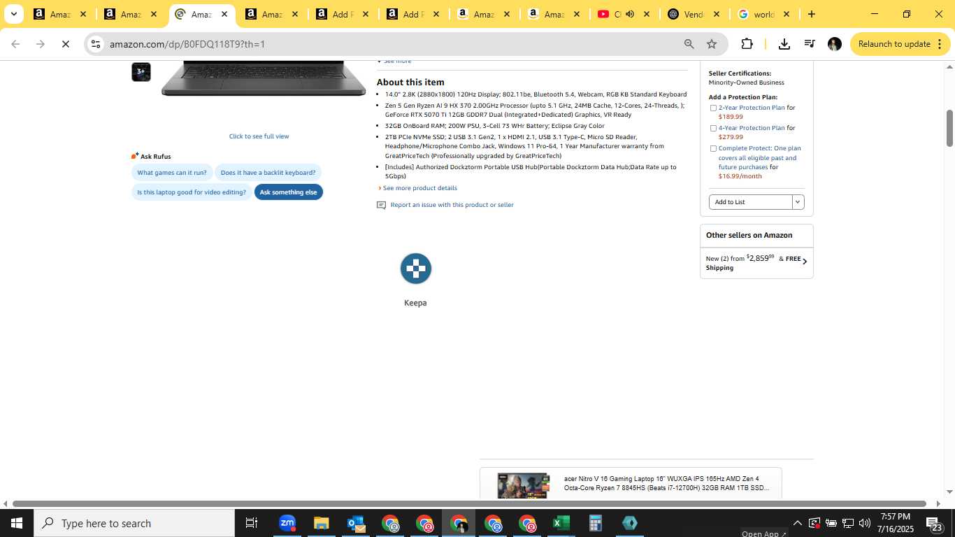Viewport: 955px width, 537px height.
Task: Click the browser forward arrow
Action: pos(41,44)
